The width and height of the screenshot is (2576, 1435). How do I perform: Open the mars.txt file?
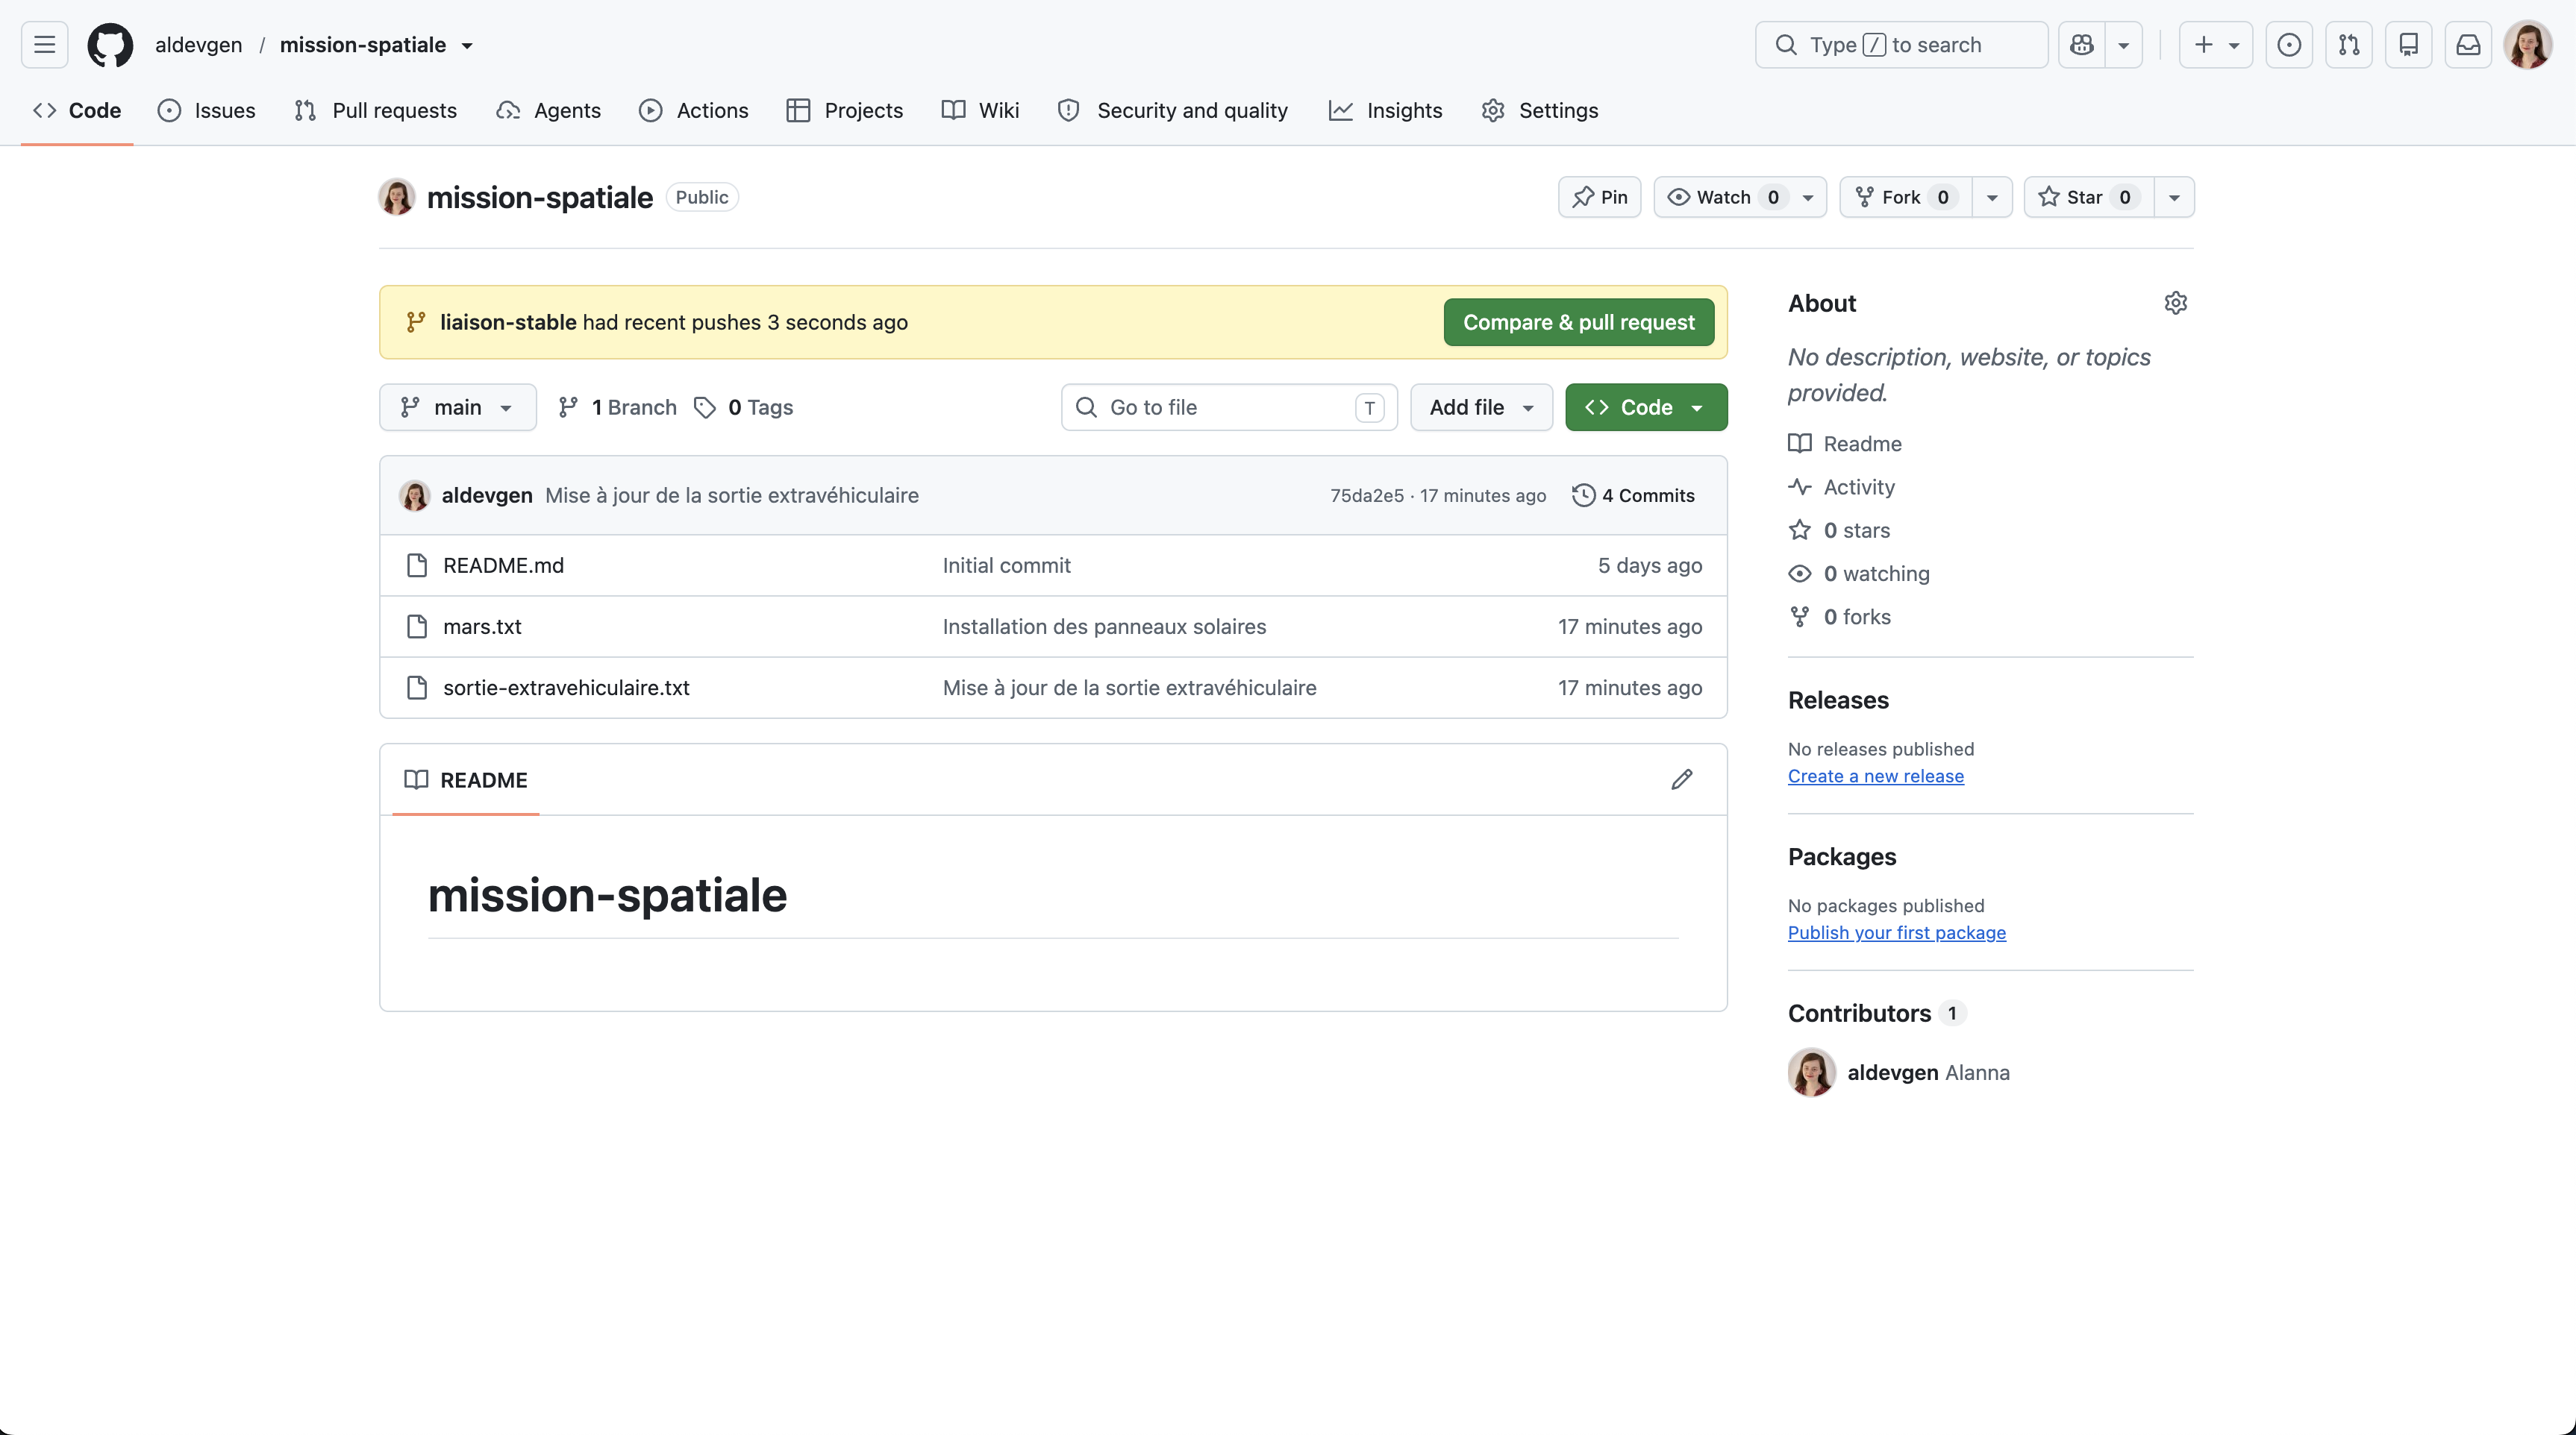point(482,627)
